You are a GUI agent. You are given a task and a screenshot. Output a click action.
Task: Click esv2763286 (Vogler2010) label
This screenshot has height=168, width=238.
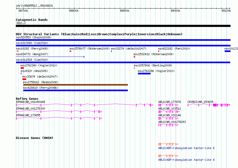coord(156,71)
